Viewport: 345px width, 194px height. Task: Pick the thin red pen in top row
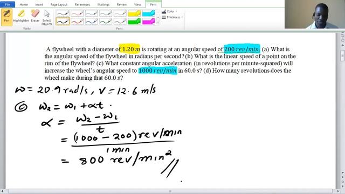[x=77, y=13]
